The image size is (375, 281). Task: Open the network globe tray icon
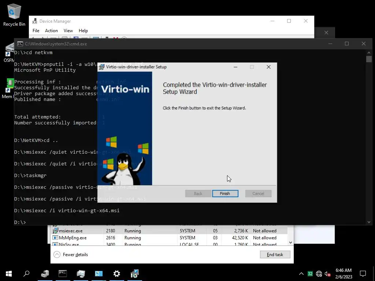(x=319, y=274)
